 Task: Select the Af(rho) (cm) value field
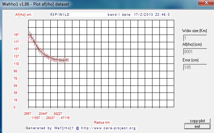195,52
